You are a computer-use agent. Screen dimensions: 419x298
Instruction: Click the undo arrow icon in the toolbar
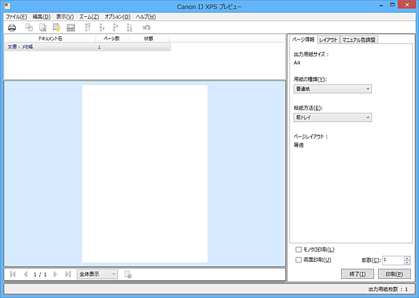point(146,27)
